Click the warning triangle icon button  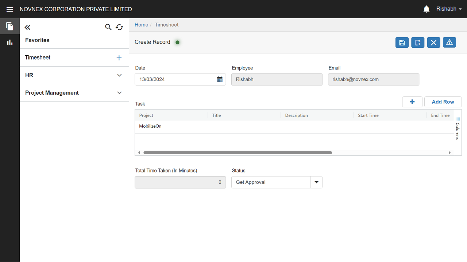(x=449, y=43)
